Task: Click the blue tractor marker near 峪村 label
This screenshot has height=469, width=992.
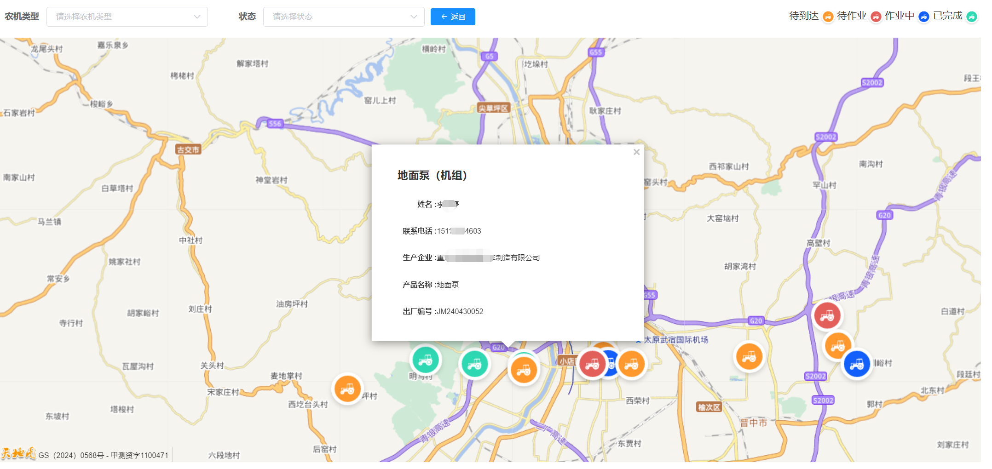Action: pyautogui.click(x=856, y=365)
